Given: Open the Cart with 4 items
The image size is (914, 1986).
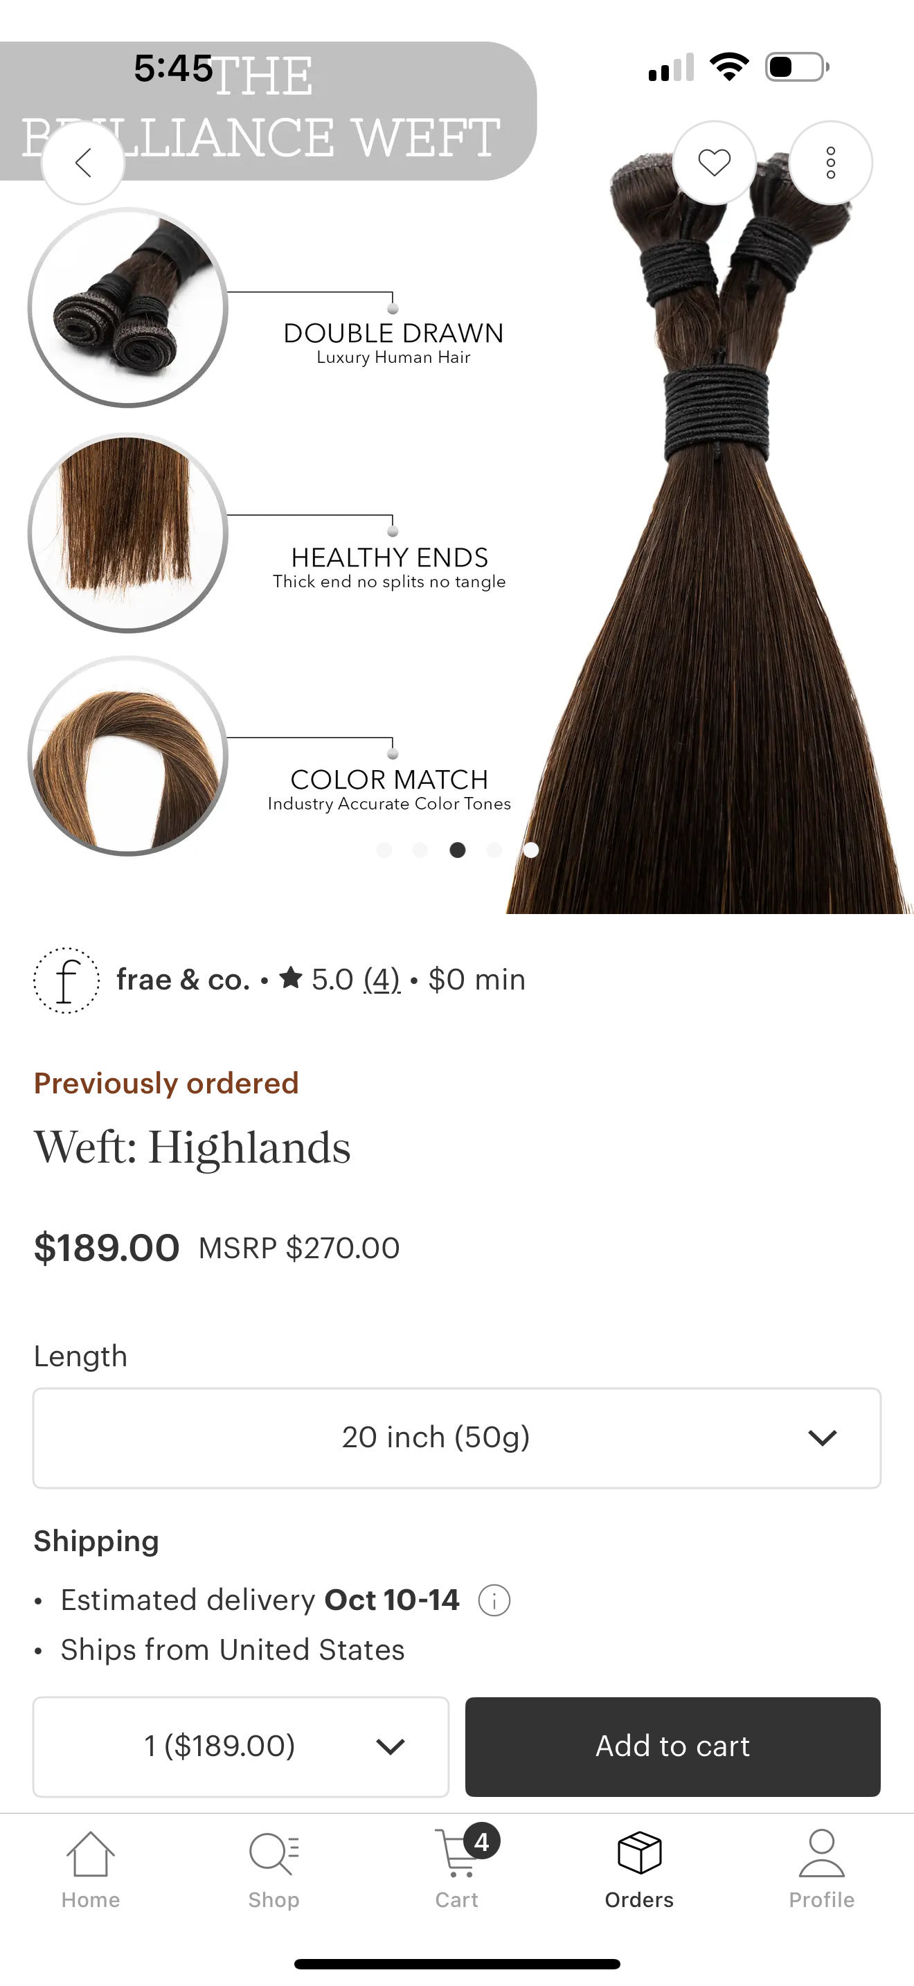Looking at the screenshot, I should (x=458, y=1869).
